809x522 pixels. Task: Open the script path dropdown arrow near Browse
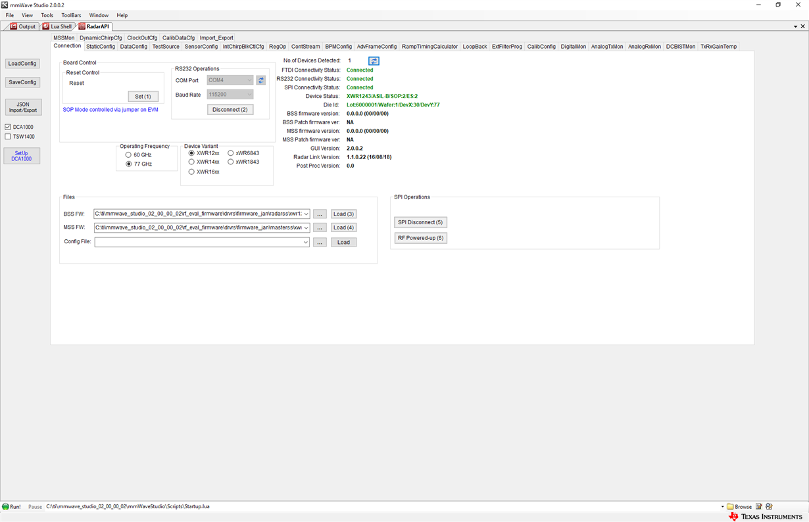722,507
